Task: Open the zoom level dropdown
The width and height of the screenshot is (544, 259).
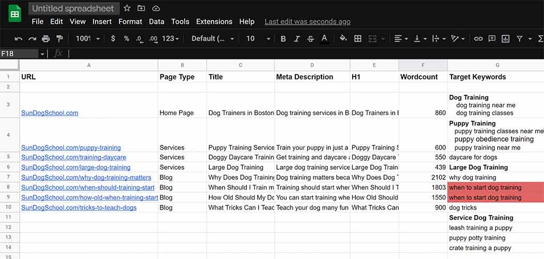Action: tap(88, 39)
